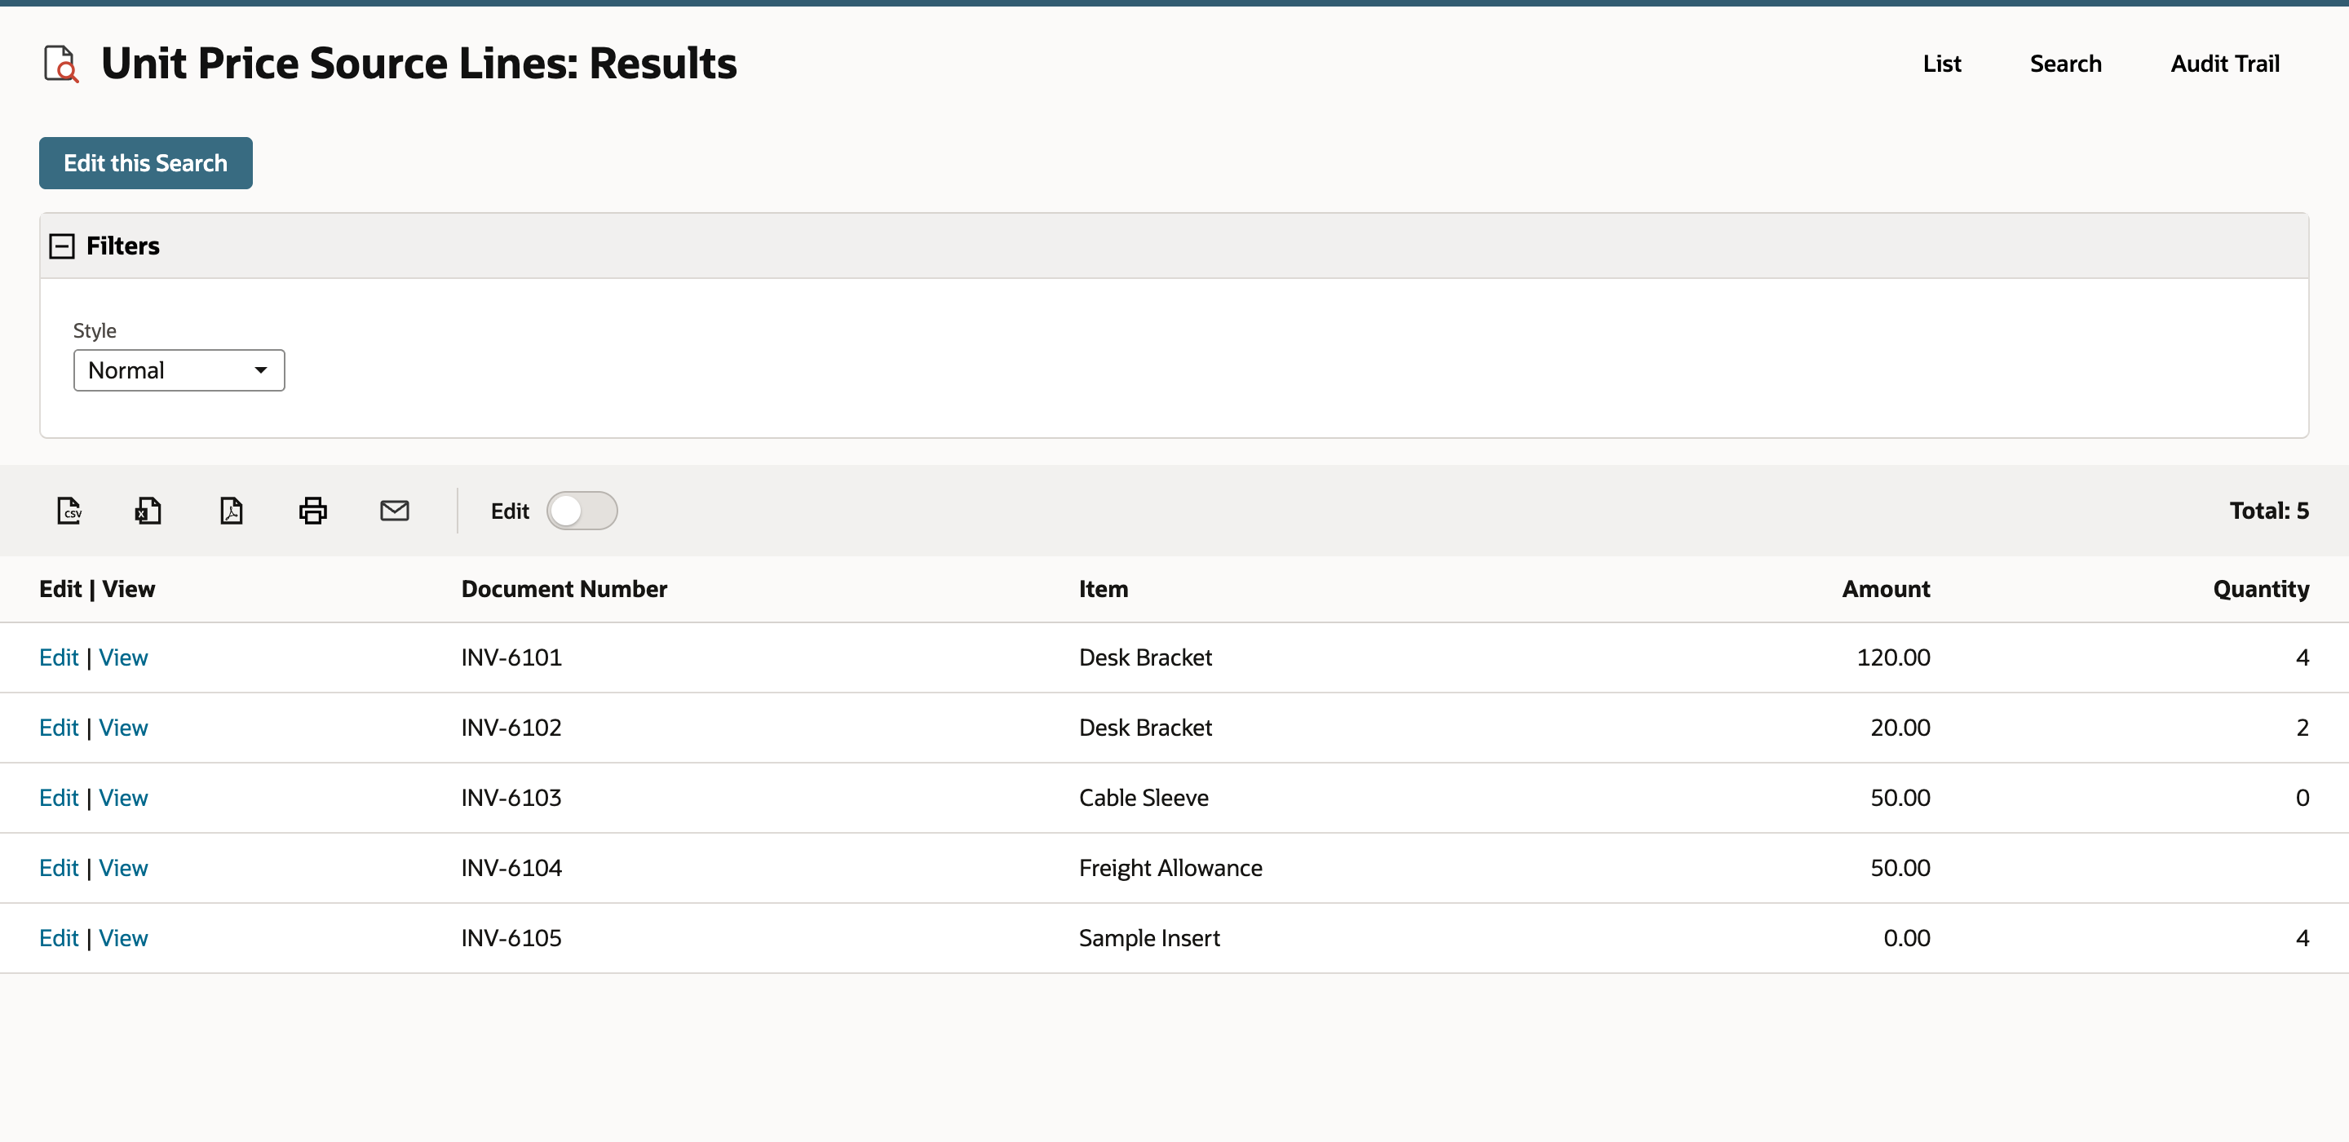Viewport: 2349px width, 1142px height.
Task: Edit the INV-6105 row
Action: click(x=59, y=939)
